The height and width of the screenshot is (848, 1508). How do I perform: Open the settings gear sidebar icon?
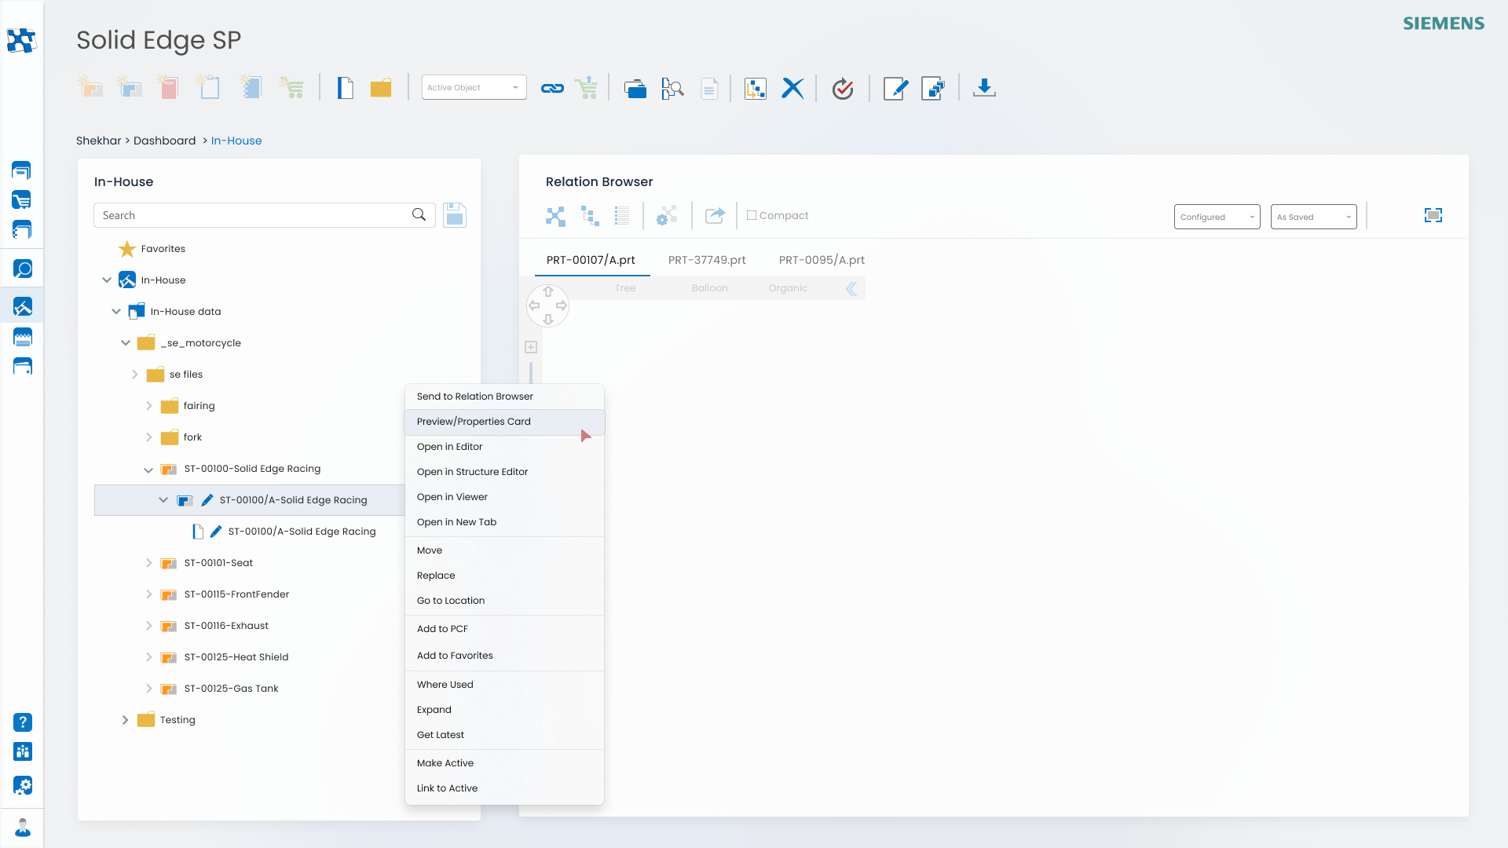(23, 785)
